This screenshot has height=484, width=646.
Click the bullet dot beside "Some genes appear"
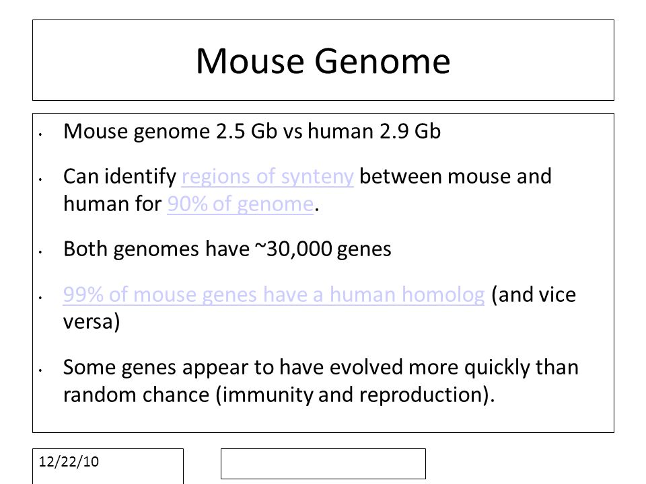click(x=40, y=370)
